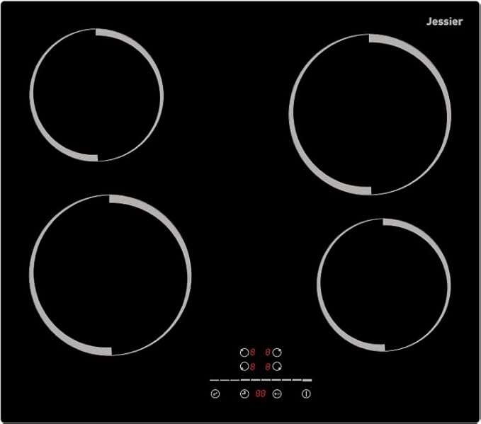This screenshot has height=424, width=481.
Task: Tap the key lock touch icon
Action: pos(215,394)
